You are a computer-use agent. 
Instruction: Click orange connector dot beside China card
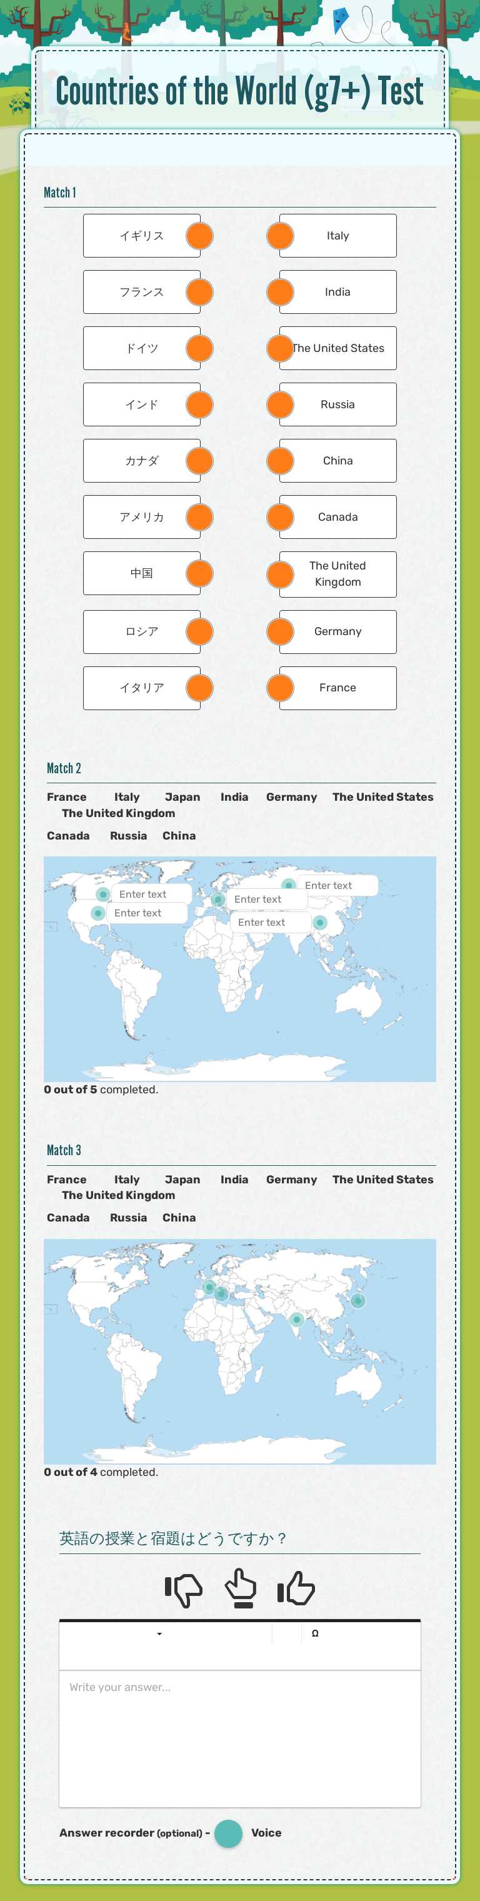coord(280,461)
